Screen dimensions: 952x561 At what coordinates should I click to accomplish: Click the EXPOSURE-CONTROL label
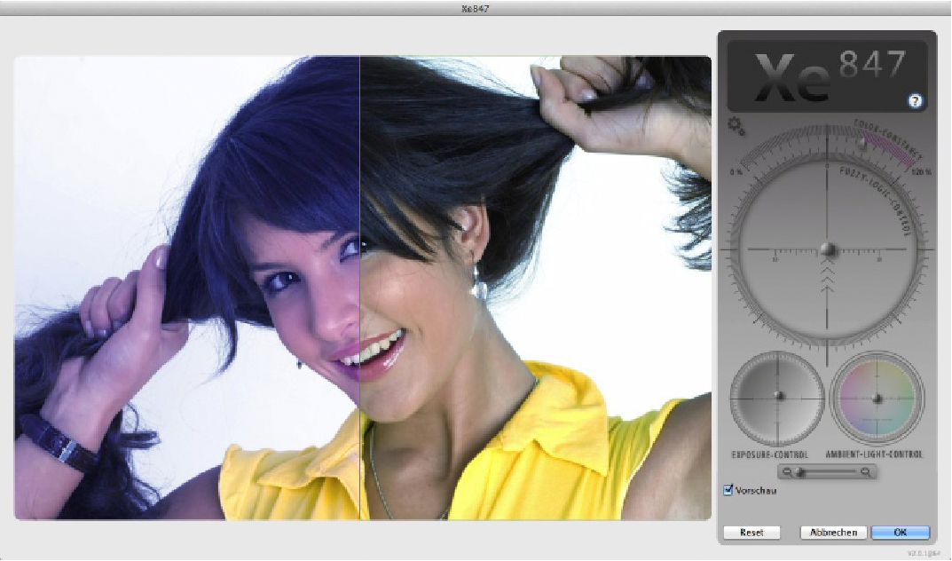click(x=769, y=454)
